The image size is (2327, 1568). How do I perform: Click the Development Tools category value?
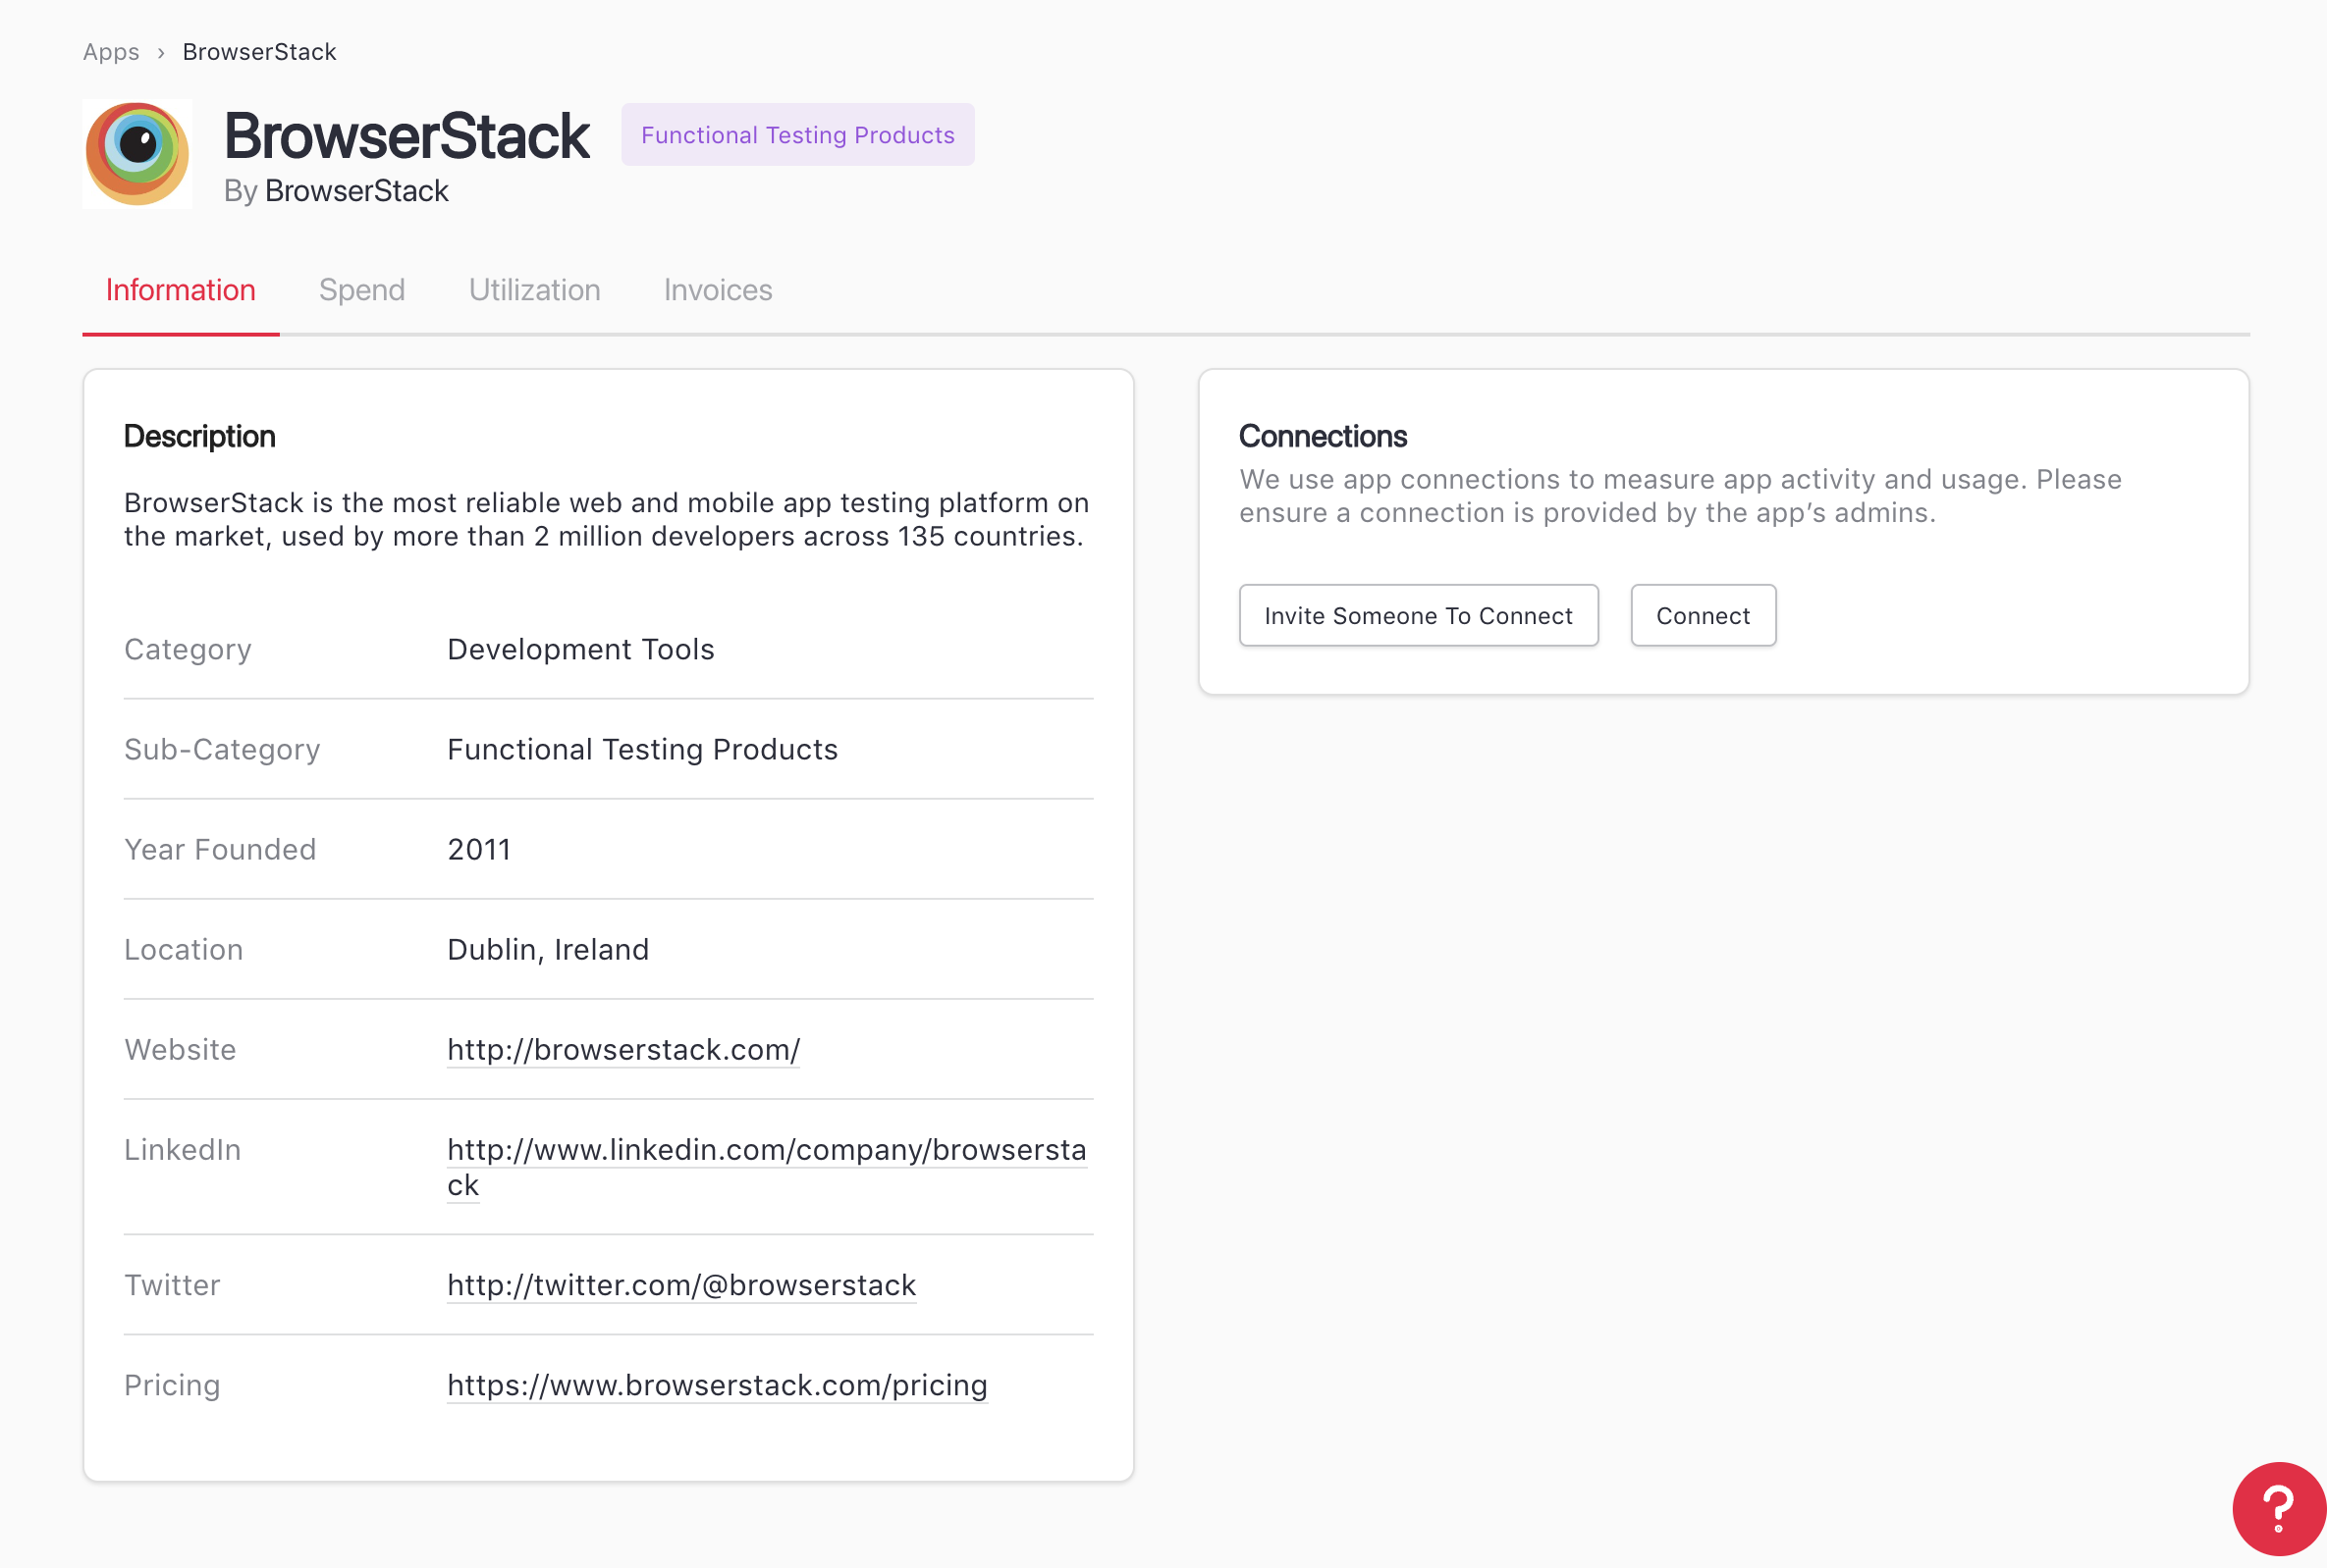(580, 649)
